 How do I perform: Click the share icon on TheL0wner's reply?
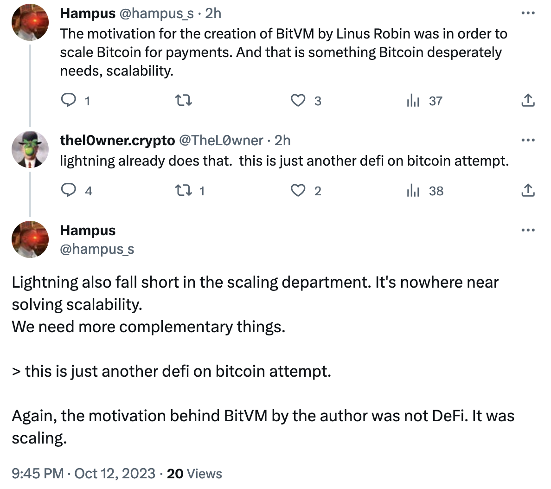click(527, 190)
